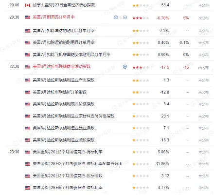214x195 pixels.
Task: Click 未公布 on the 加拿大全国经济信心指数 row
Action: (203, 5)
